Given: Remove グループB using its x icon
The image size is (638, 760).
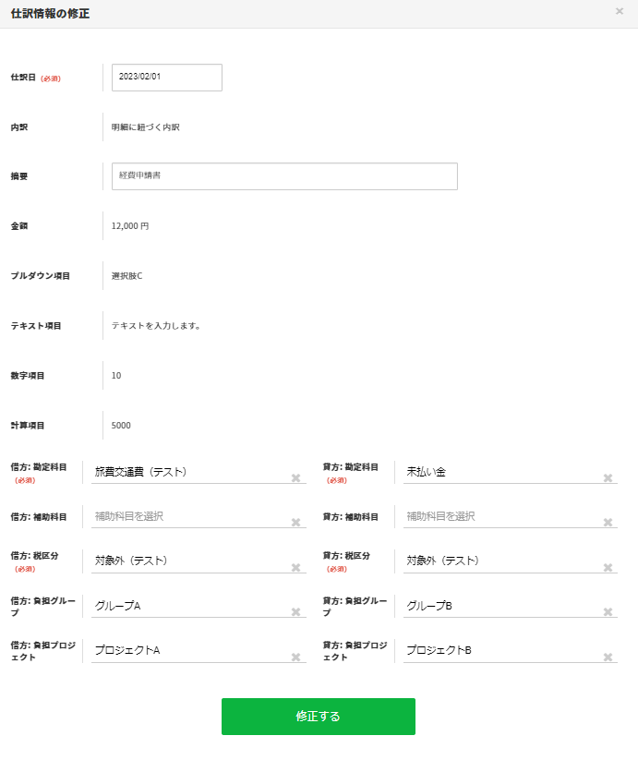Looking at the screenshot, I should (608, 612).
